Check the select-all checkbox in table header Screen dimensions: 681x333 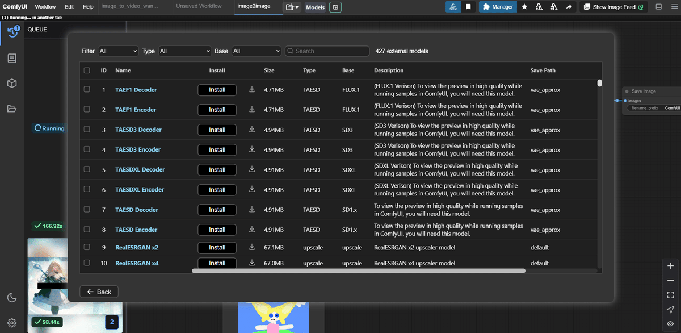(87, 70)
